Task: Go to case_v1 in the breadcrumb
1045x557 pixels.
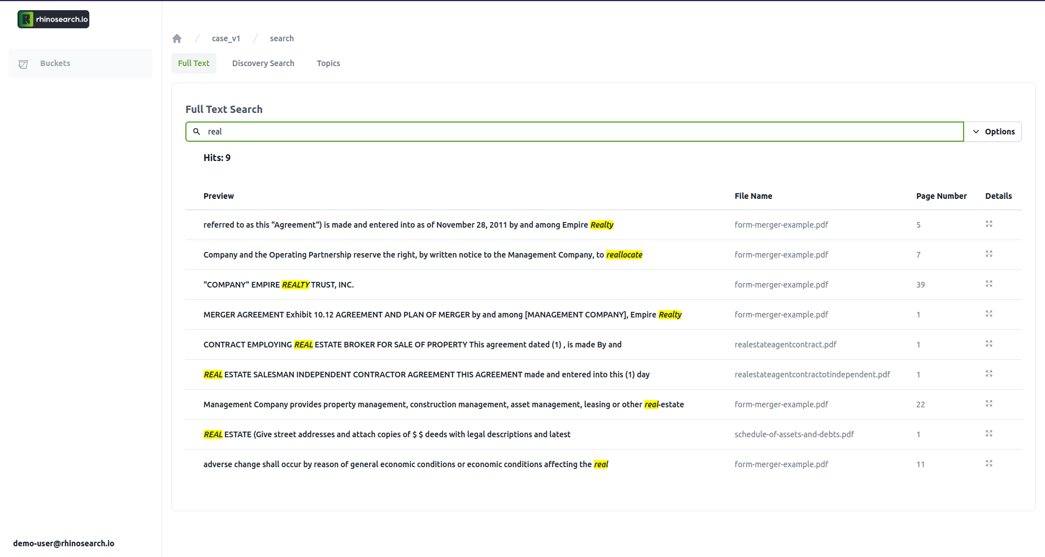Action: coord(226,38)
